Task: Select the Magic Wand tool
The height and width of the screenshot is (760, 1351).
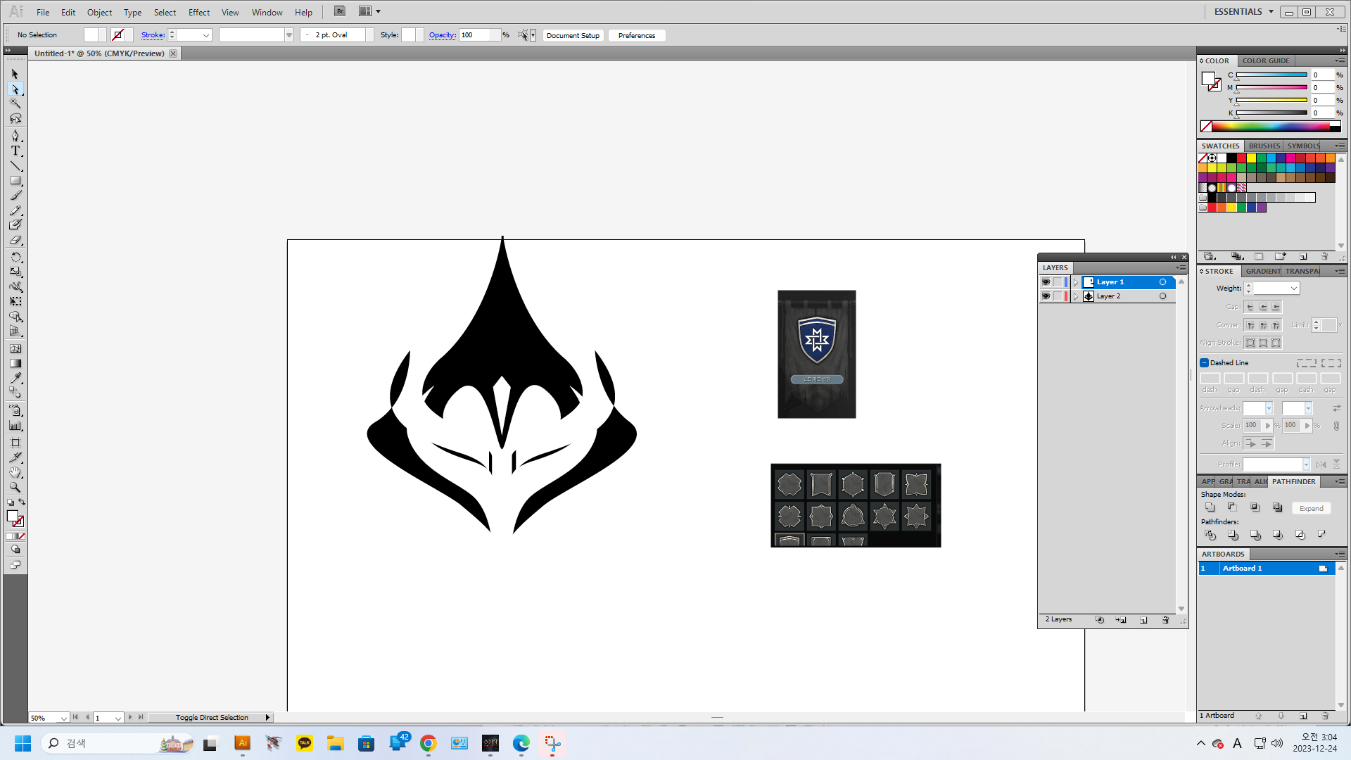Action: click(15, 103)
